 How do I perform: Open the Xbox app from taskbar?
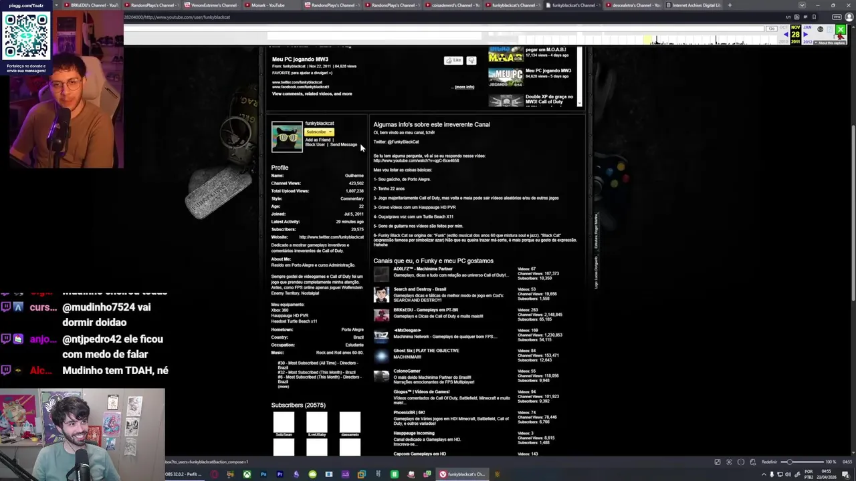pyautogui.click(x=247, y=474)
